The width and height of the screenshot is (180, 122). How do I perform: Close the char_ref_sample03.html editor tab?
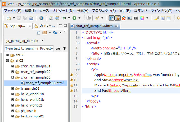point(117,26)
